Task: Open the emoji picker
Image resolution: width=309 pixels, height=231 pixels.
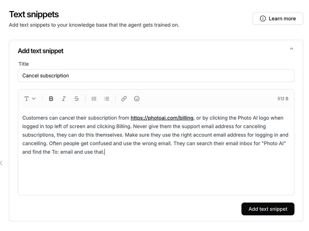Action: tap(137, 99)
